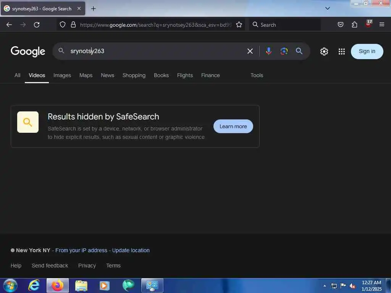The width and height of the screenshot is (391, 293).
Task: Open the Firefox hamburger menu
Action: pos(382,24)
